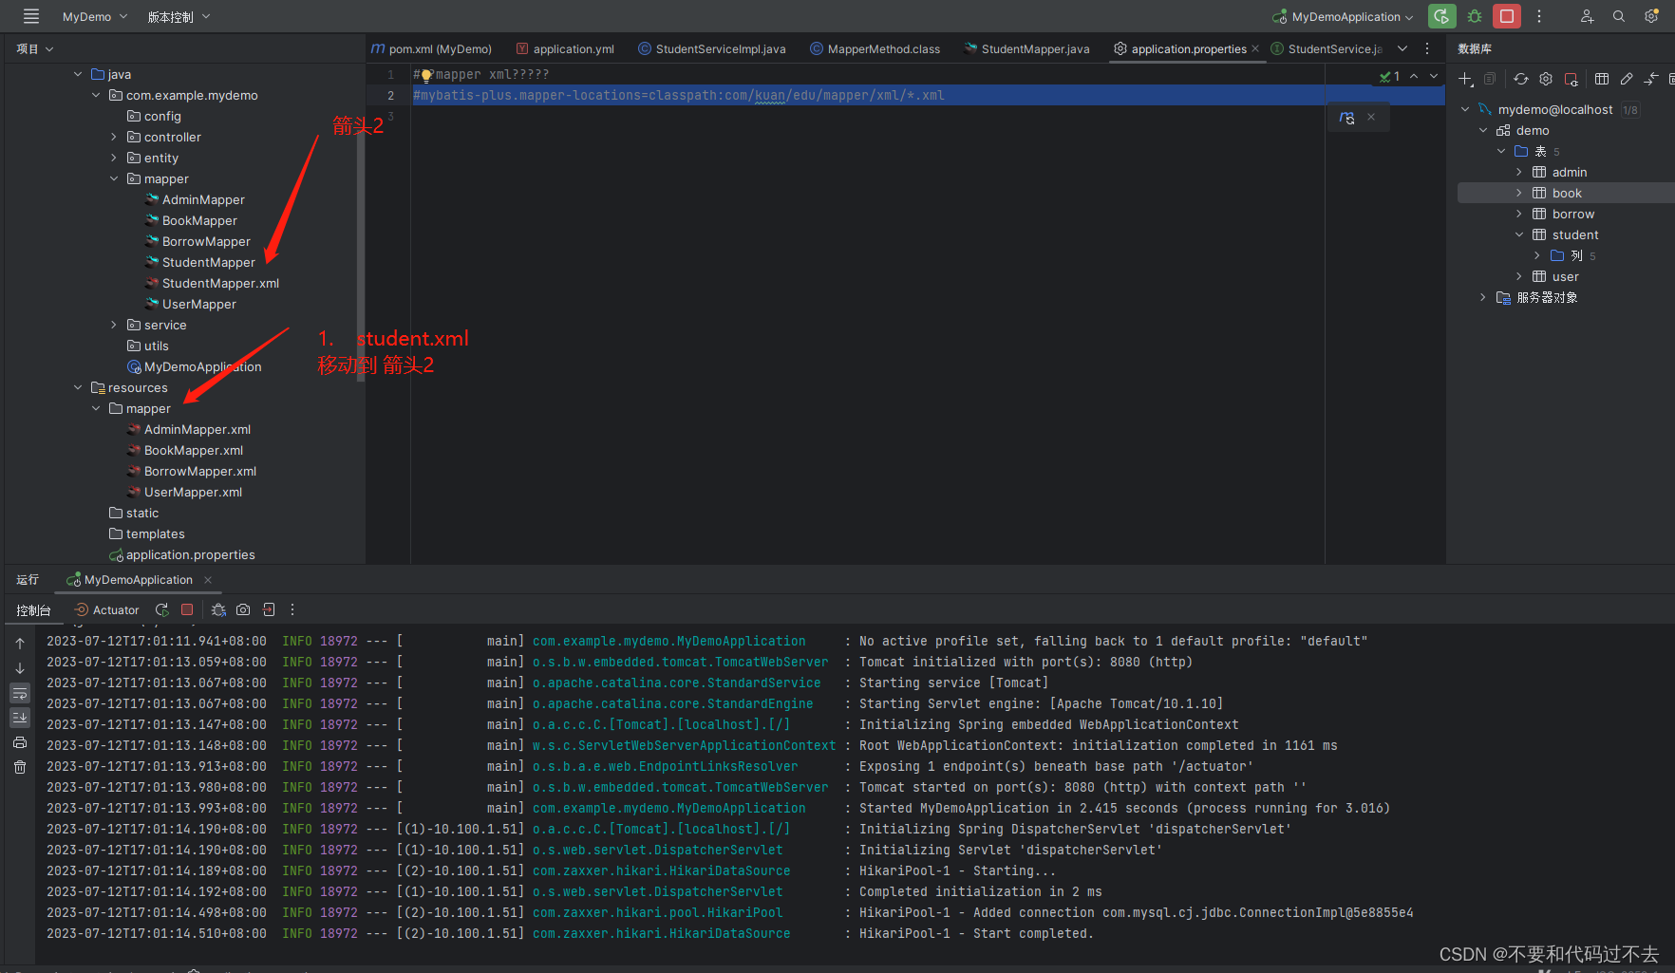The width and height of the screenshot is (1675, 973).
Task: Toggle scroll-to-end in the console gutter
Action: click(19, 718)
